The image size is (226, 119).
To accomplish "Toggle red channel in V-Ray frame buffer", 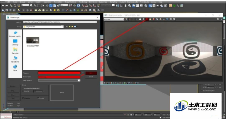I will [x=130, y=19].
